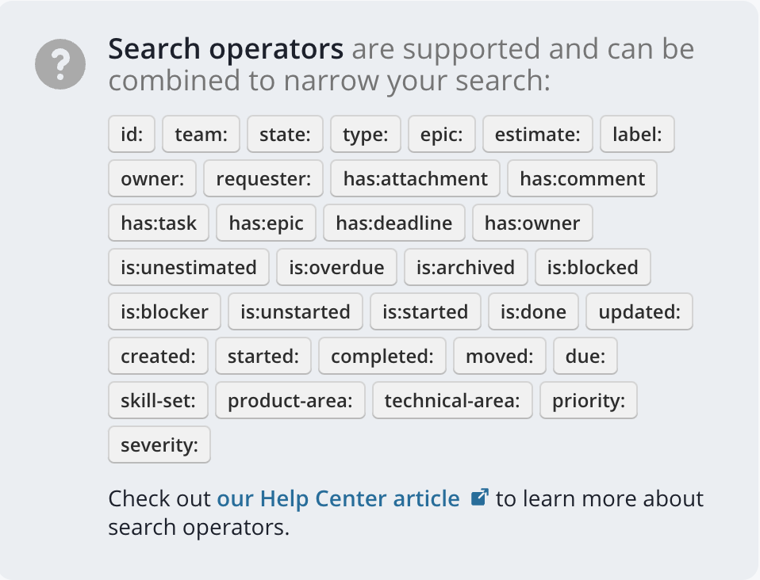Add has:comment filter operator
Viewport: 760px width, 580px height.
pyautogui.click(x=582, y=178)
